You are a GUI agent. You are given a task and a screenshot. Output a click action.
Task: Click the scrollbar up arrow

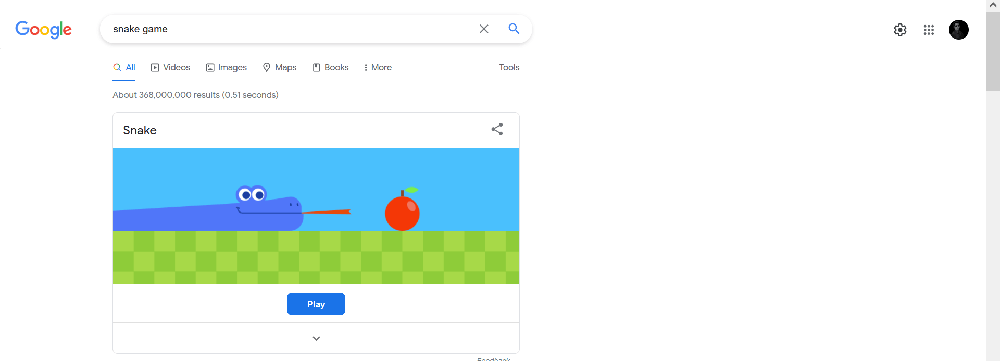993,5
